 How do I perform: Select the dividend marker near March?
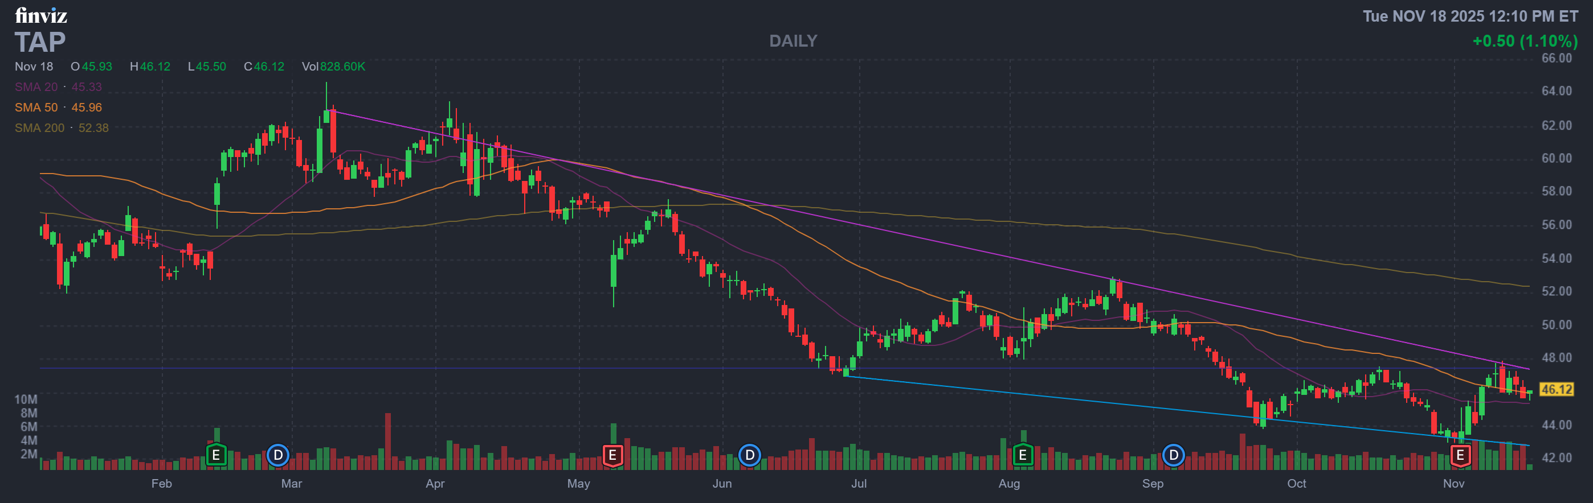277,455
